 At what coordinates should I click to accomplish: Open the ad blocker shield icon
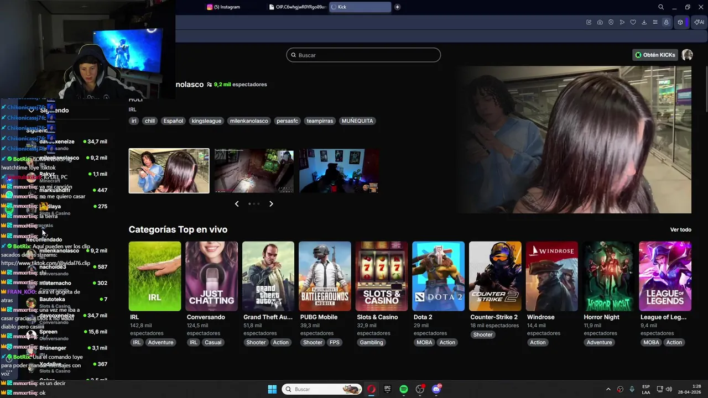click(611, 22)
